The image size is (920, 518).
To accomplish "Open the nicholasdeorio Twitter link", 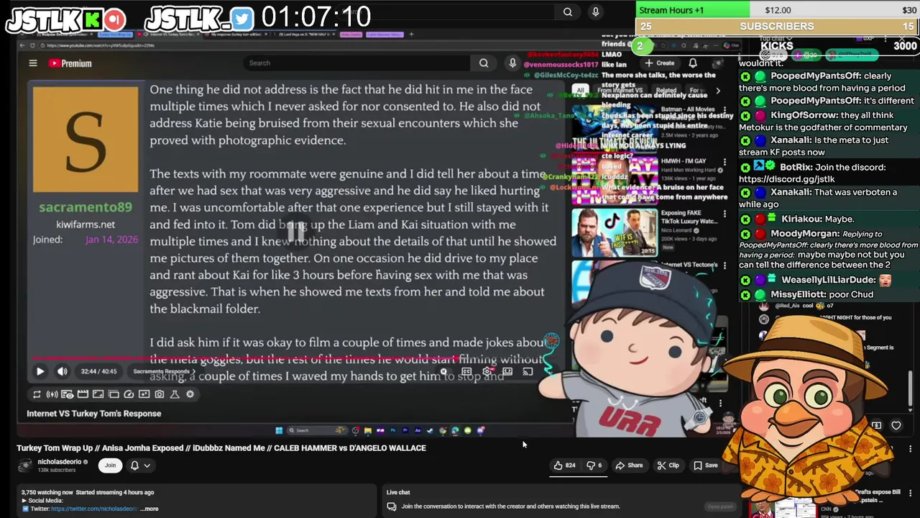I will [x=94, y=509].
